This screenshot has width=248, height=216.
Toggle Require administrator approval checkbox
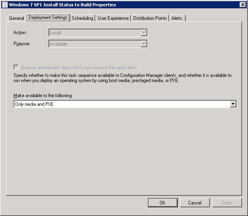16,68
